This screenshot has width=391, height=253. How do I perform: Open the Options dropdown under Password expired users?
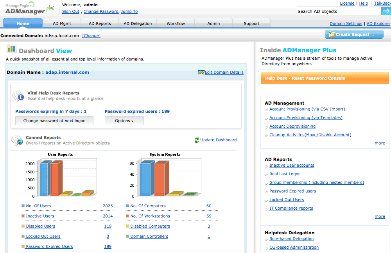click(124, 121)
